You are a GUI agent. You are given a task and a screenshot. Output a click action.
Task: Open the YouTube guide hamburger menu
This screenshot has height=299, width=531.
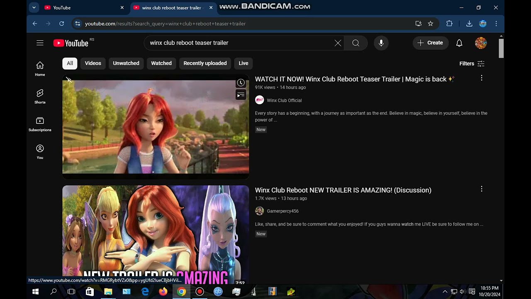[x=40, y=43]
